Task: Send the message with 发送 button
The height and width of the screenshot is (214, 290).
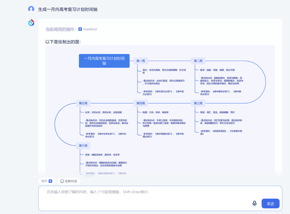Action: pos(270,204)
